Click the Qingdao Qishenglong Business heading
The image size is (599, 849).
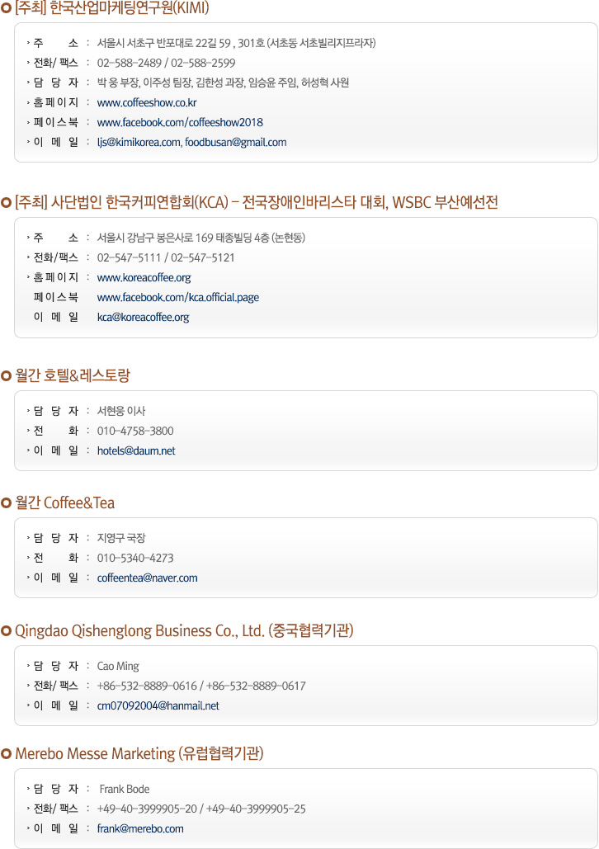[184, 631]
